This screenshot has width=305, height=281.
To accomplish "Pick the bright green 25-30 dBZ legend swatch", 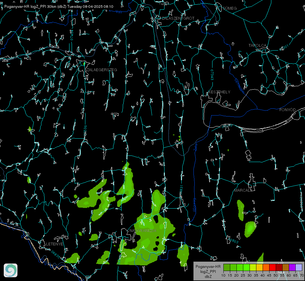I will 246,267.
